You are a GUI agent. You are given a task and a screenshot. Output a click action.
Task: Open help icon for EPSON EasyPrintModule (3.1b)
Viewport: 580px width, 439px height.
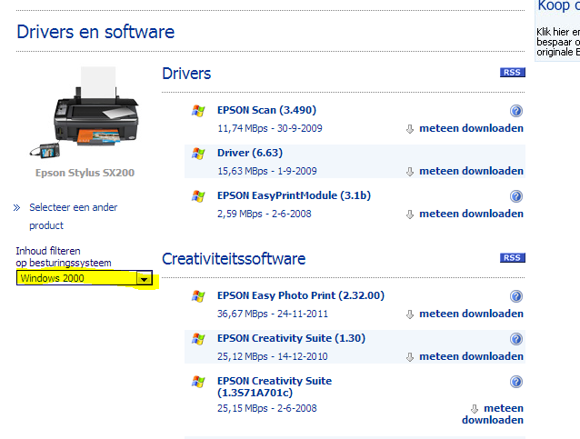(x=516, y=196)
